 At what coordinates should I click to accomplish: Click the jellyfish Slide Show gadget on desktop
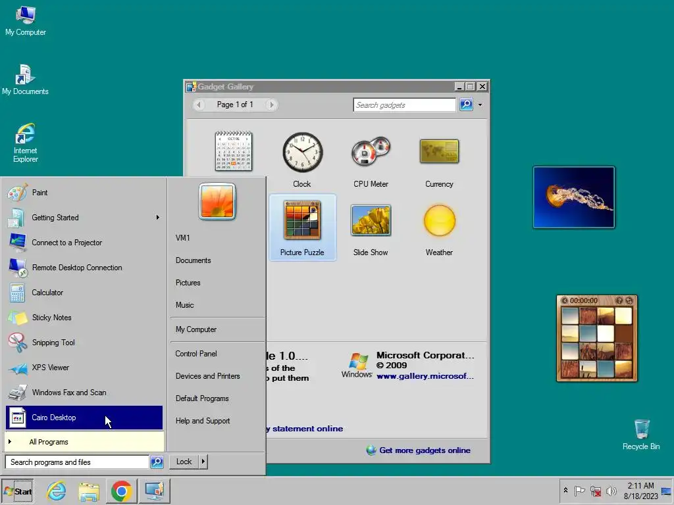click(574, 197)
